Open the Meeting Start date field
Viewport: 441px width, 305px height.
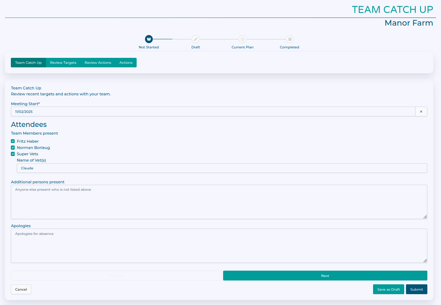(213, 111)
